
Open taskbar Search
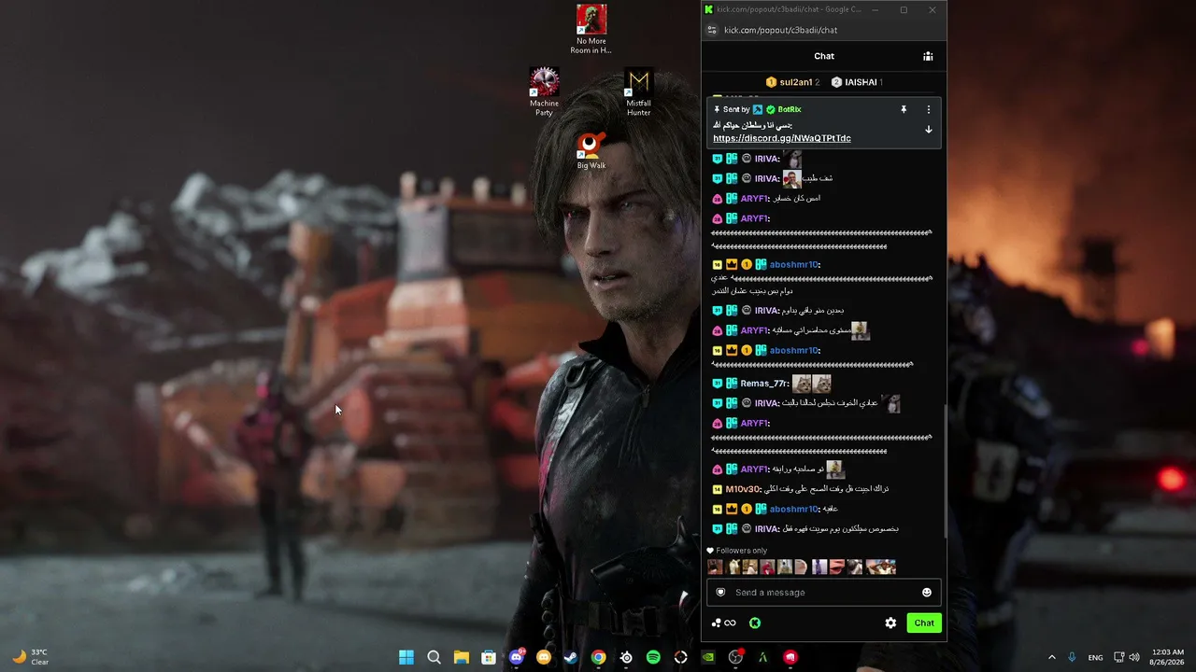click(x=434, y=657)
